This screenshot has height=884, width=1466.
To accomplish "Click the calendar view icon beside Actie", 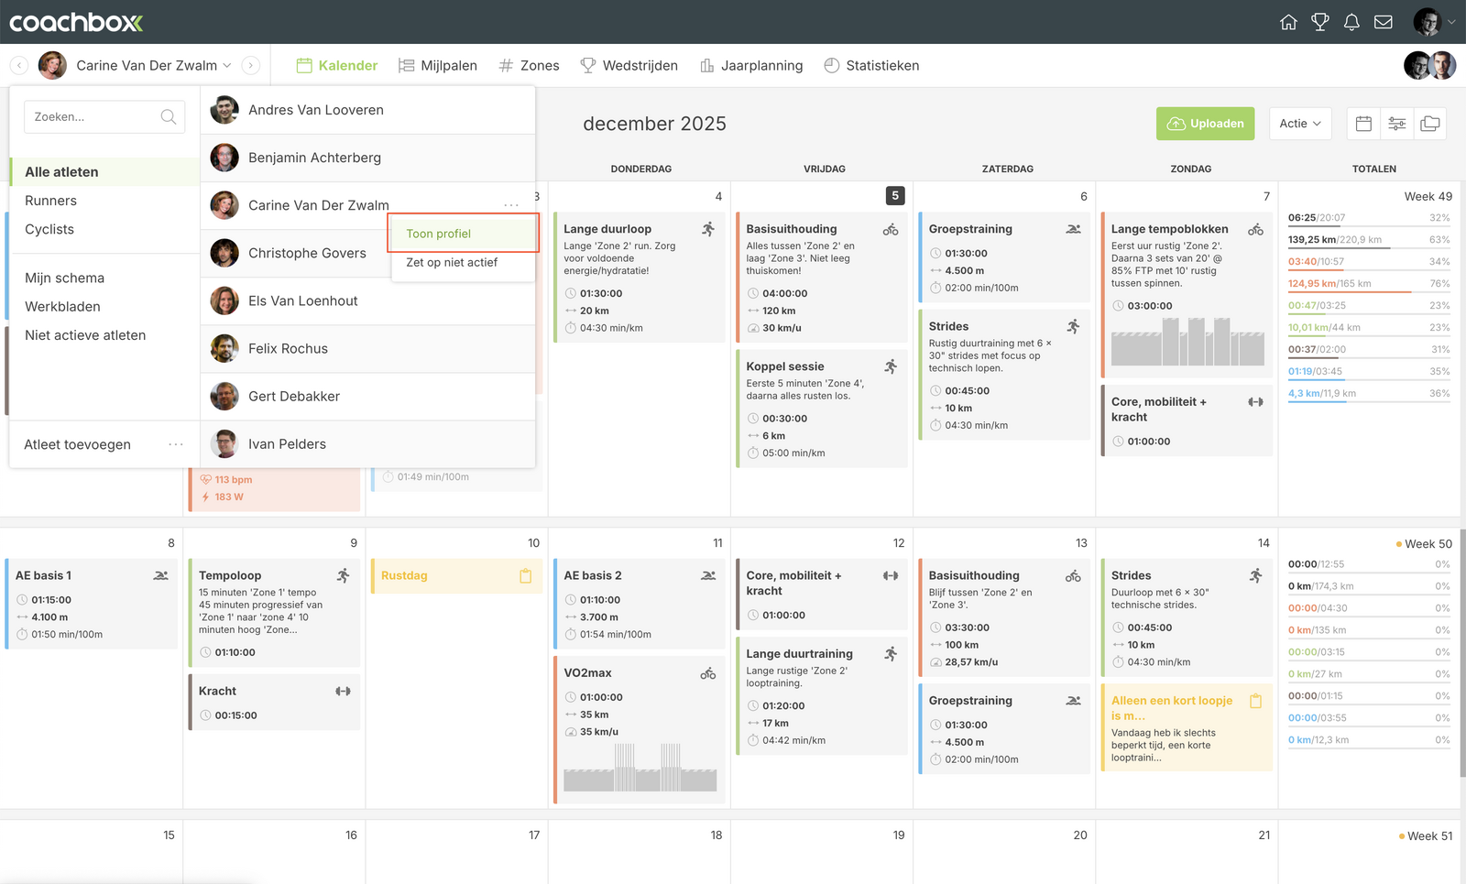I will [1363, 124].
